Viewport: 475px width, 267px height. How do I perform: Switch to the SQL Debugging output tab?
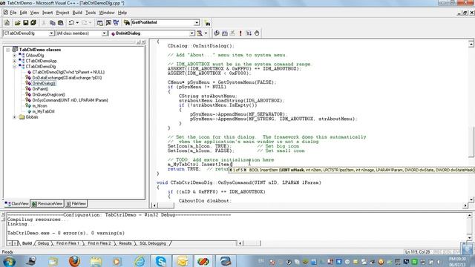152,243
